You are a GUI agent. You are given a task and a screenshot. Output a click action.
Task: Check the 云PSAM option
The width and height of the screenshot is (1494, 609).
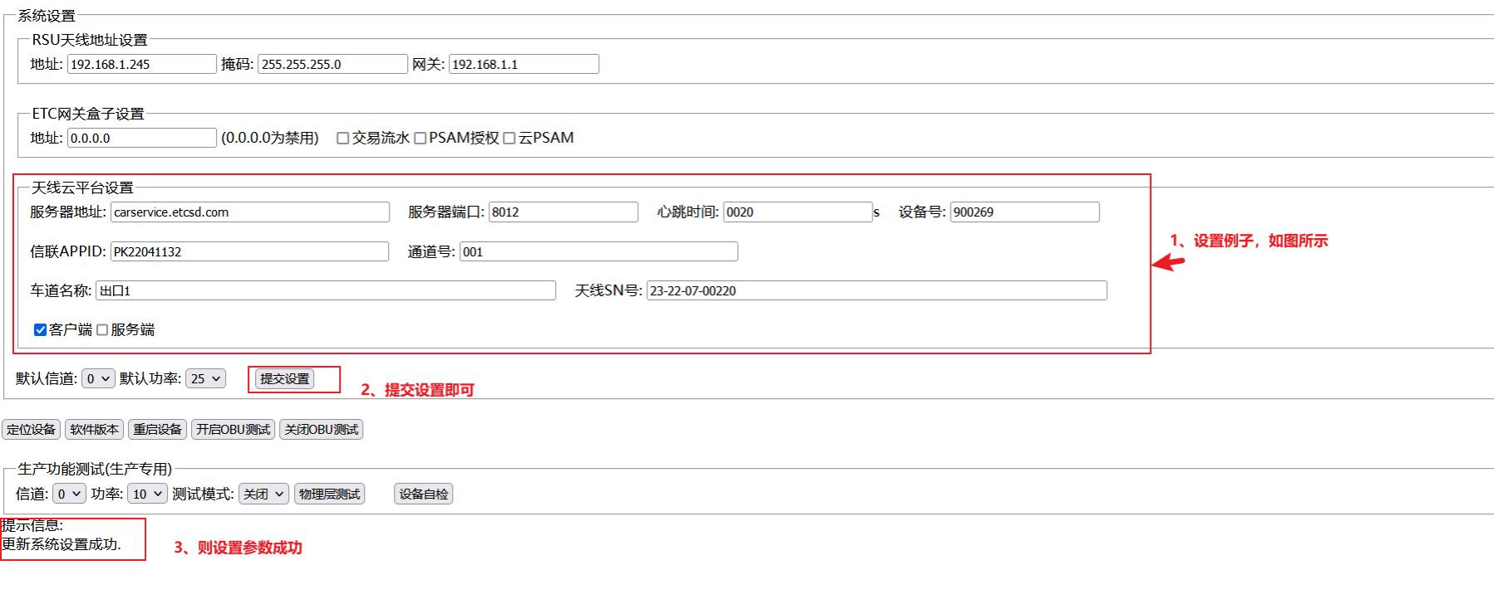[509, 139]
